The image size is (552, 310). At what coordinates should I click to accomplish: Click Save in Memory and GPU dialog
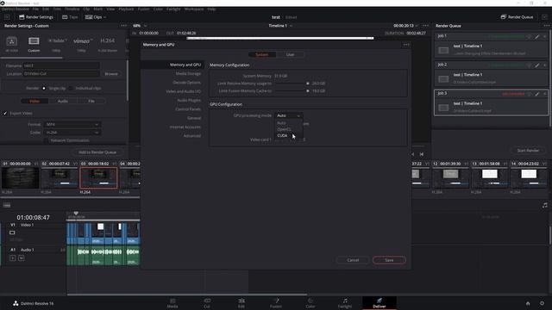(x=389, y=260)
